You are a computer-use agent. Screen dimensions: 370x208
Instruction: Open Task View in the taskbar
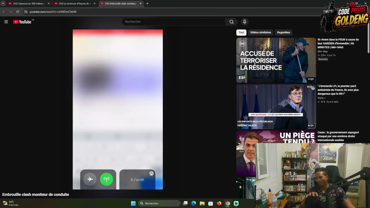coord(185,203)
